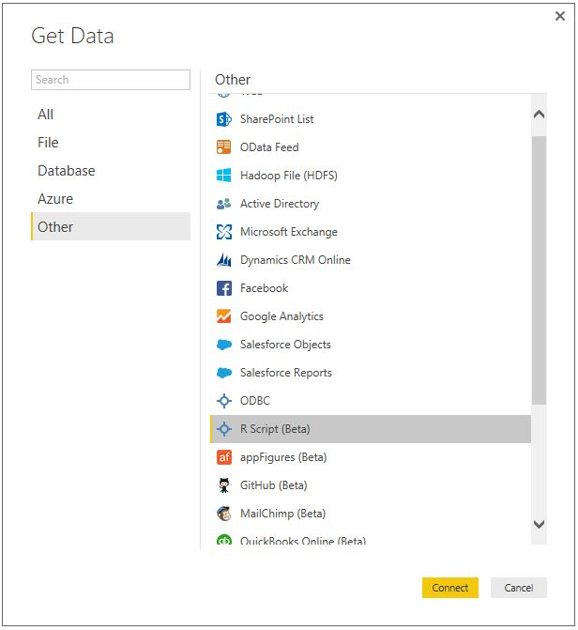Click the R Script connector icon
Image resolution: width=578 pixels, height=630 pixels.
223,429
